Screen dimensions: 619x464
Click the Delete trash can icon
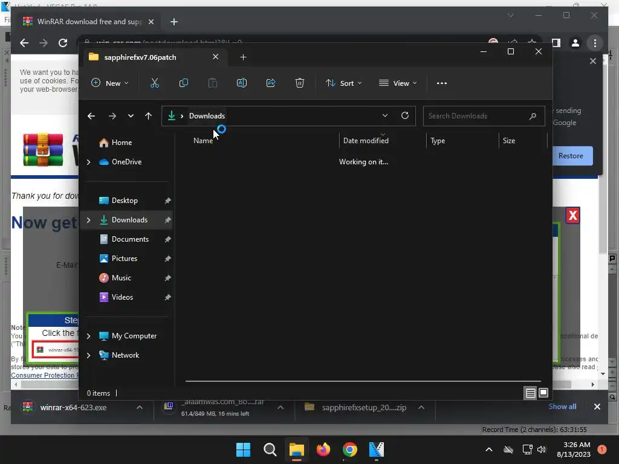[300, 83]
